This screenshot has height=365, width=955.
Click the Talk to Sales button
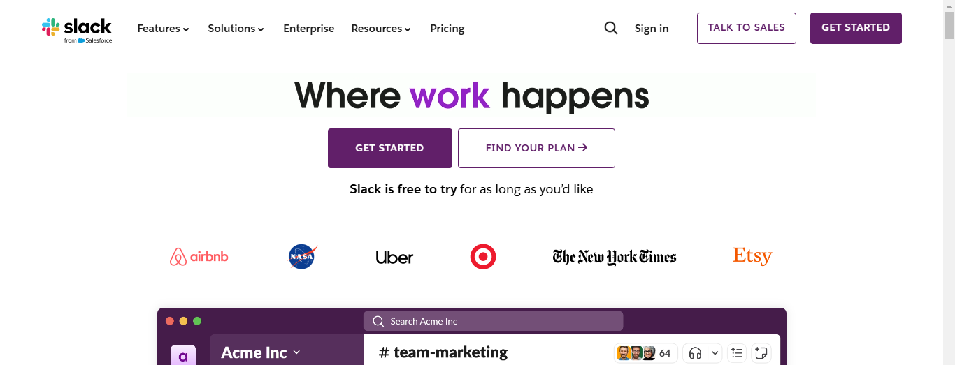click(747, 28)
